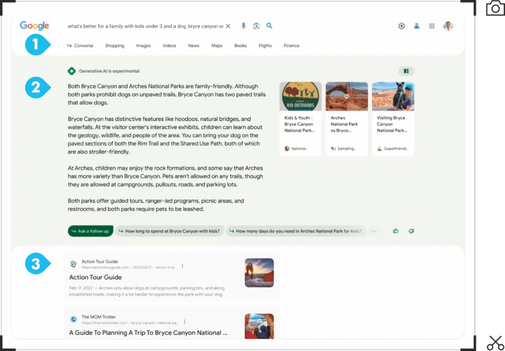Click The MOM Trotter globe favicon
Image resolution: width=505 pixels, height=351 pixels.
(73, 319)
